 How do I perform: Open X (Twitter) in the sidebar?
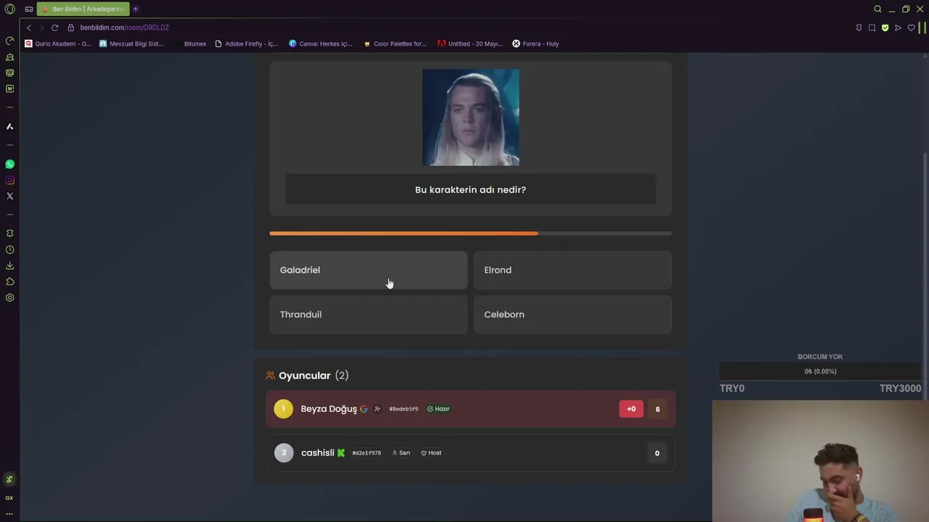click(x=9, y=196)
